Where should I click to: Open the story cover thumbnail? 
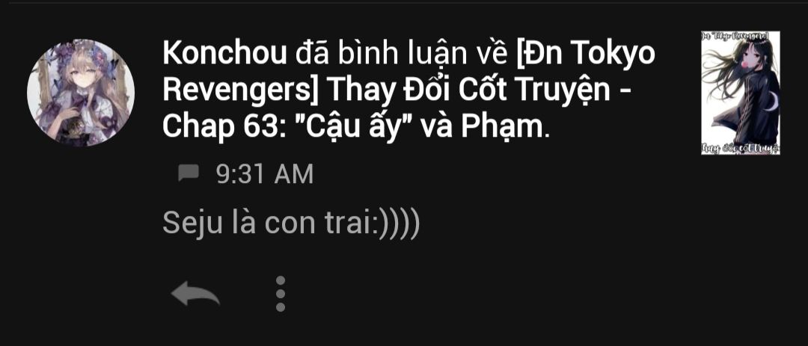point(741,93)
